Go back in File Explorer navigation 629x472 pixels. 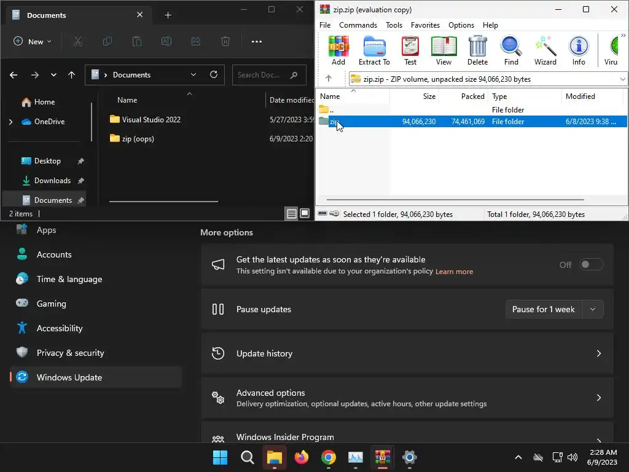pyautogui.click(x=14, y=75)
